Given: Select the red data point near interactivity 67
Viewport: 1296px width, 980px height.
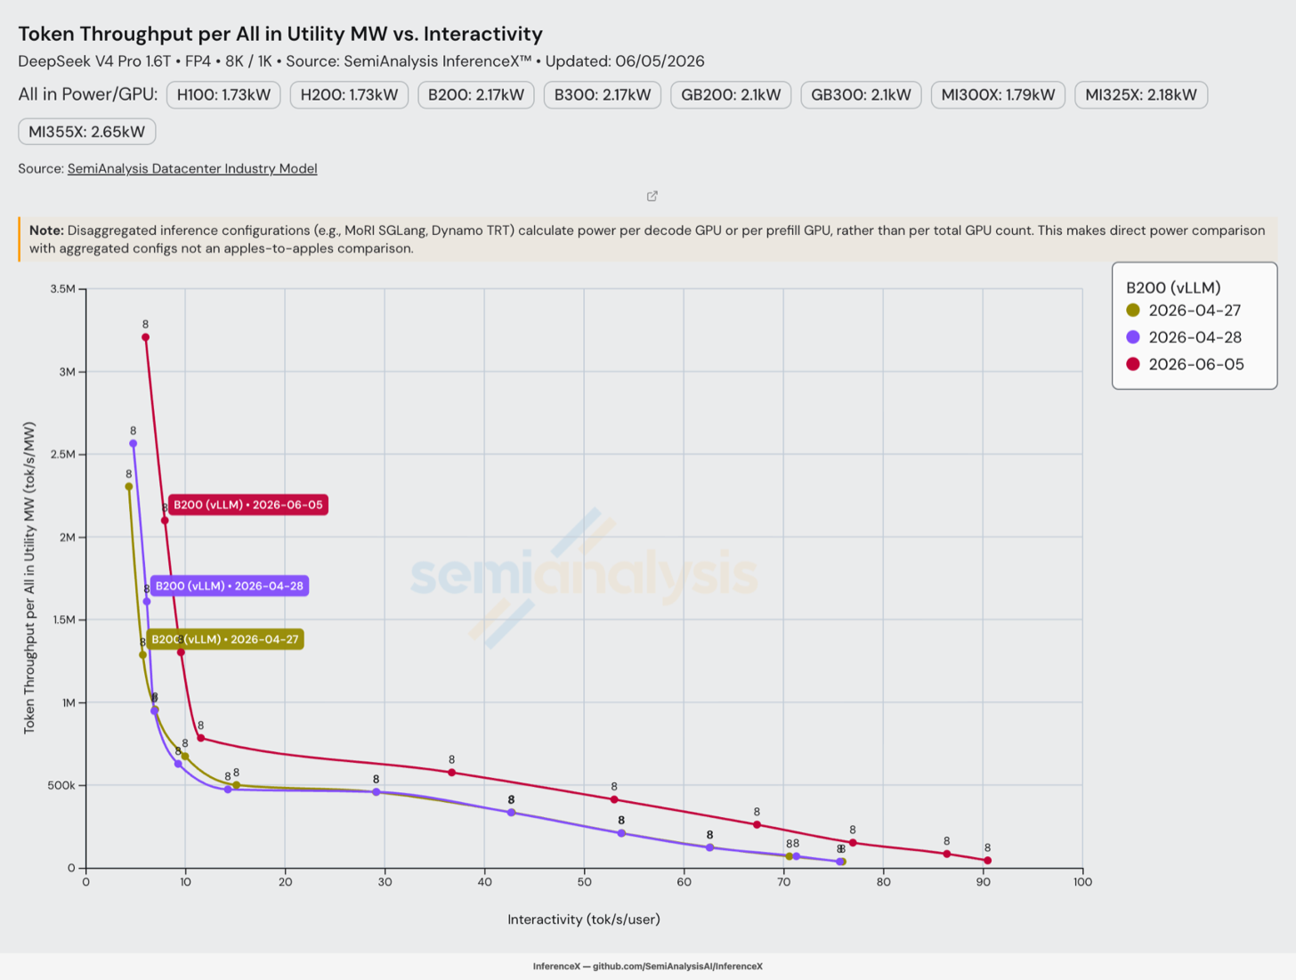Looking at the screenshot, I should tap(757, 825).
